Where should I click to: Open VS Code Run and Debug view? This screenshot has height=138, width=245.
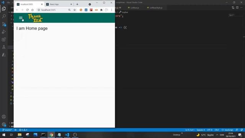[4, 32]
